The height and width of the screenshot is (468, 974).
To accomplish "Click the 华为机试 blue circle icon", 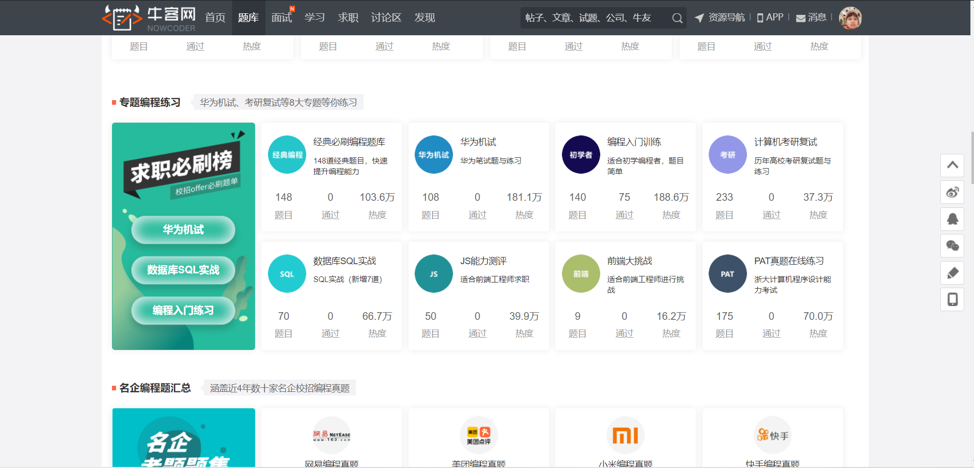I will click(x=434, y=155).
